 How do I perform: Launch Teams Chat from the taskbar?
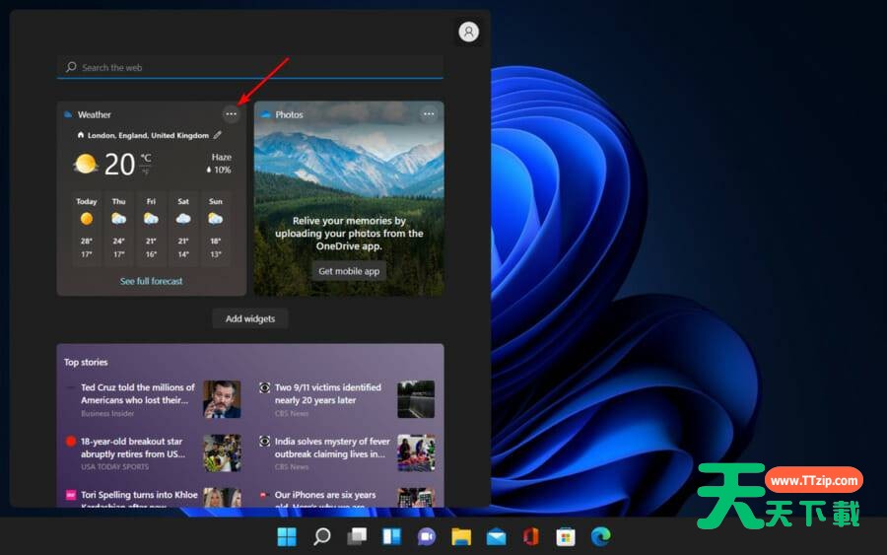(x=426, y=536)
